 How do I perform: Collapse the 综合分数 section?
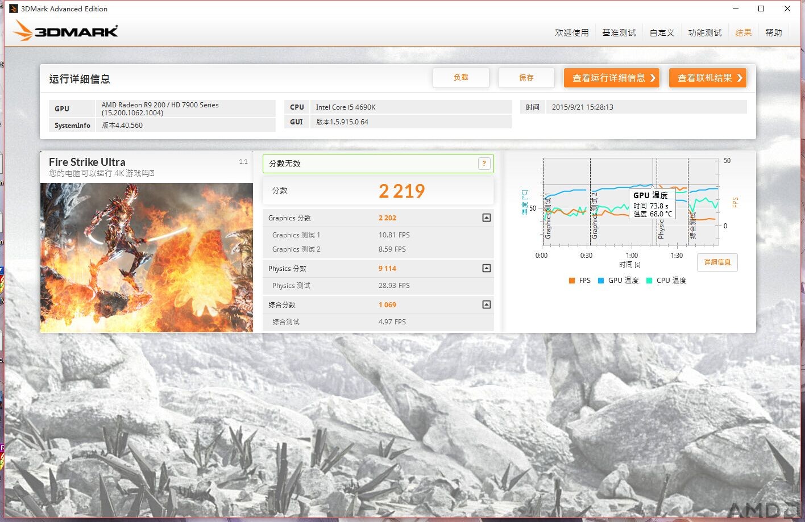[487, 304]
